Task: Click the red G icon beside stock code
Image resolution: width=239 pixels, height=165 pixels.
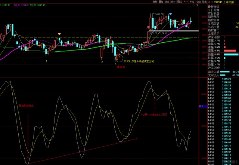Action: [209, 2]
